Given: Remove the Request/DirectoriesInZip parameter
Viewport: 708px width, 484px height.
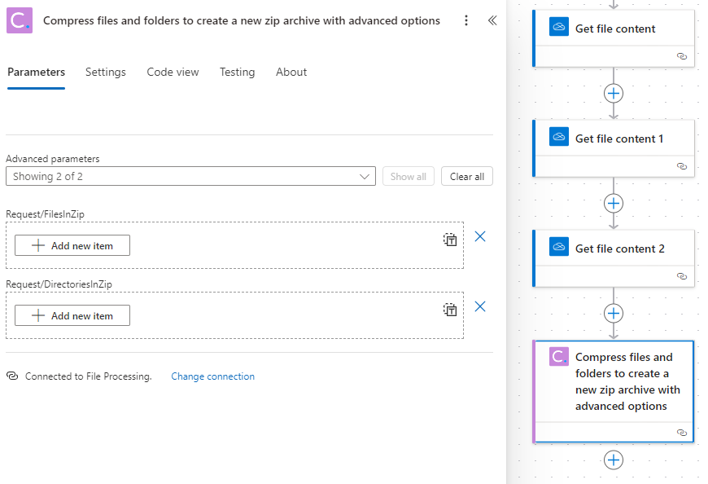Looking at the screenshot, I should tap(480, 306).
